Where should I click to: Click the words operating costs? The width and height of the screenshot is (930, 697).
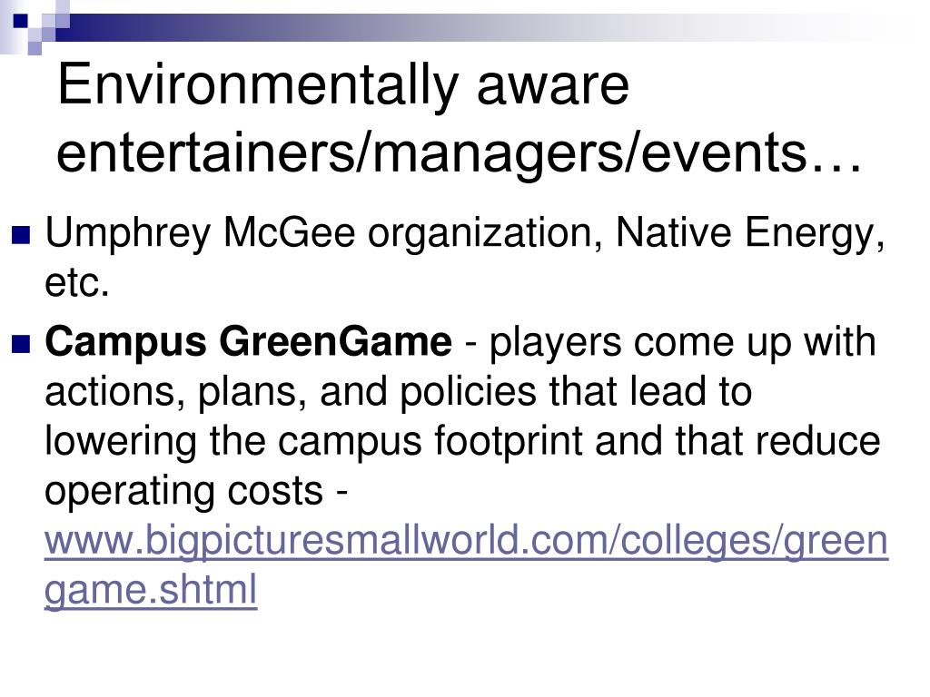183,493
